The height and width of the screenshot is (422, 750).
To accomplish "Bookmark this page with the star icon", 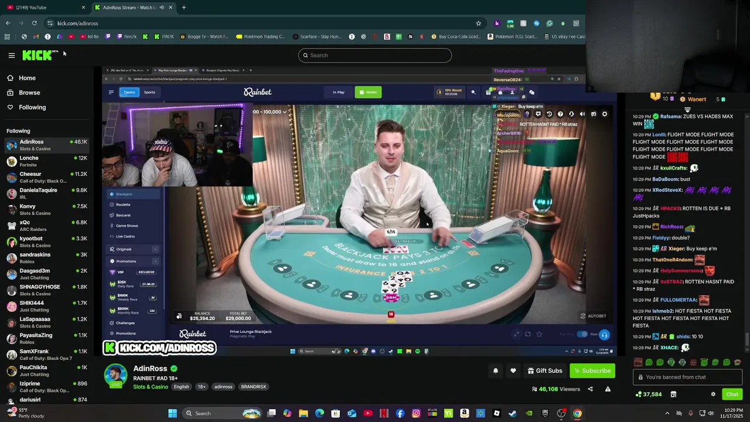I will coord(479,23).
